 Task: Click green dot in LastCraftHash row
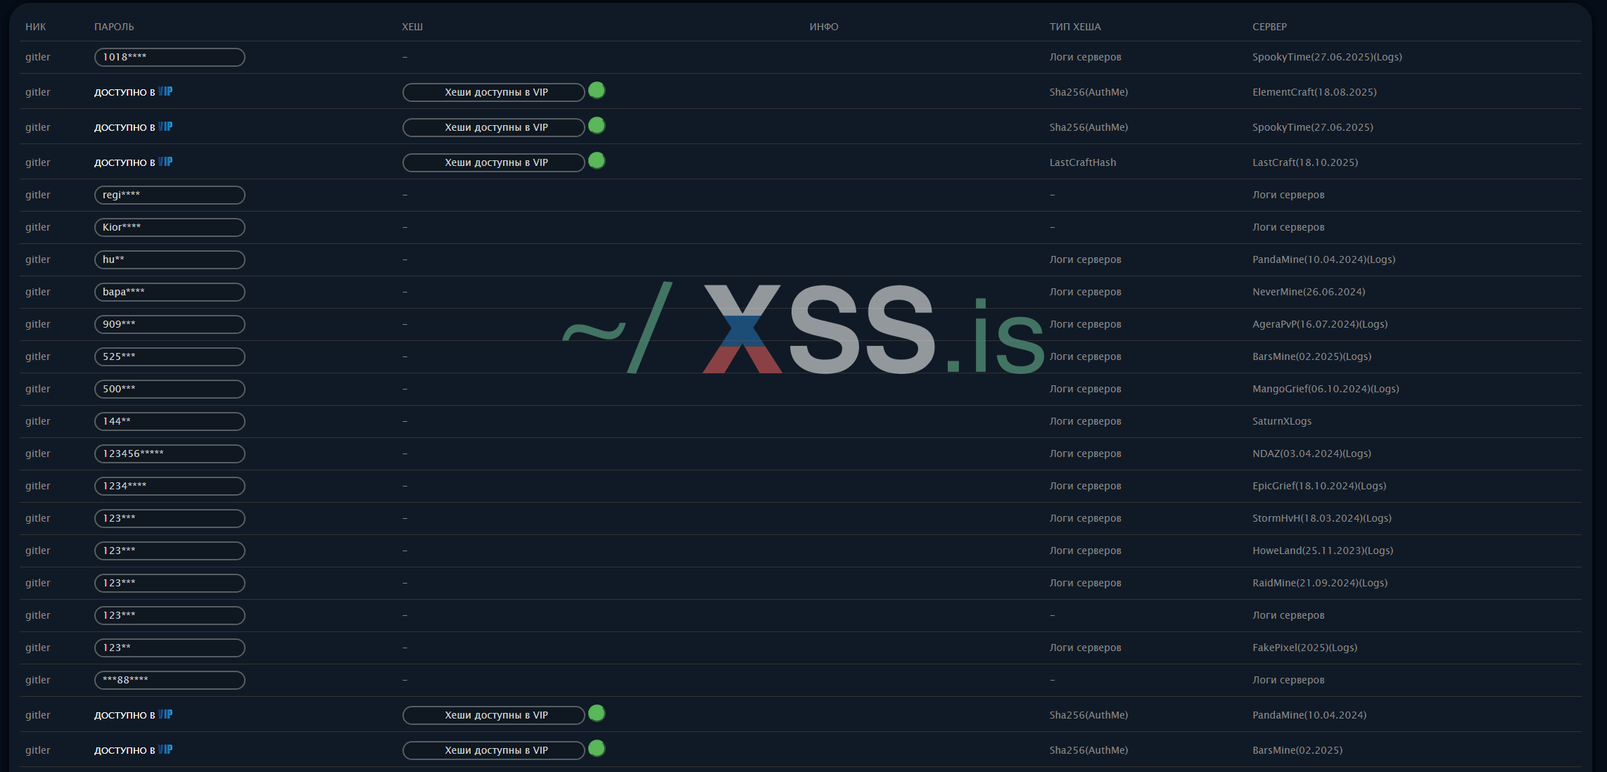[597, 160]
